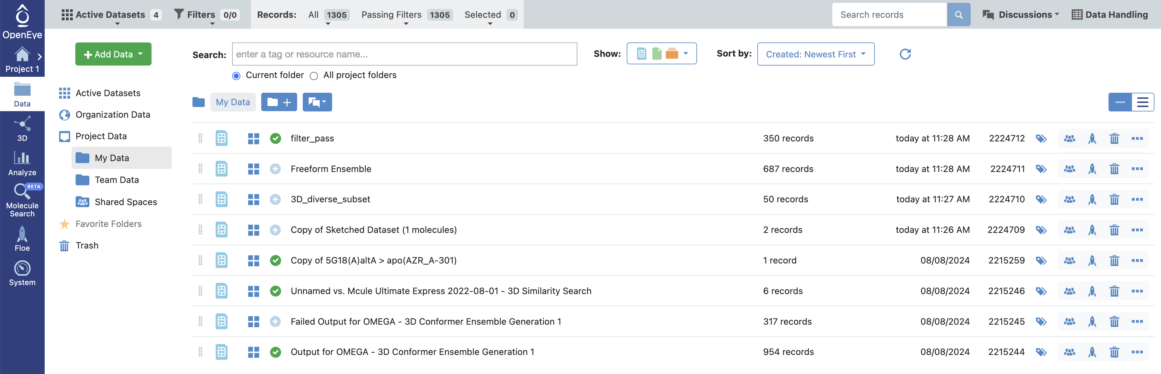Open more options for Copy of 5G18 row

[1137, 260]
